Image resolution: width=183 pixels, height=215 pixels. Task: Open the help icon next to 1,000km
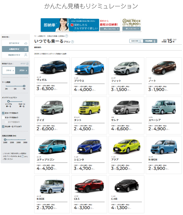coord(67,36)
